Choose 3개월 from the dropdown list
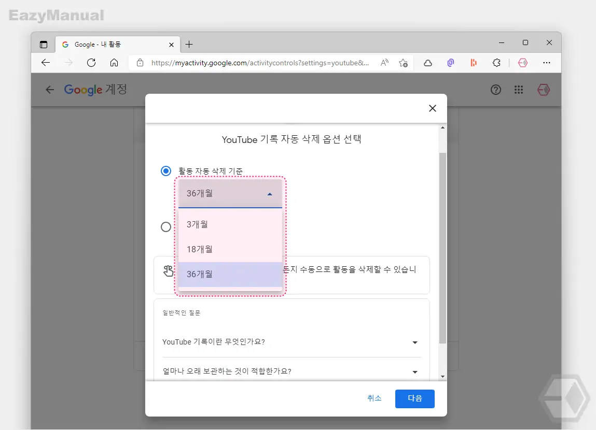This screenshot has width=596, height=430. point(230,224)
